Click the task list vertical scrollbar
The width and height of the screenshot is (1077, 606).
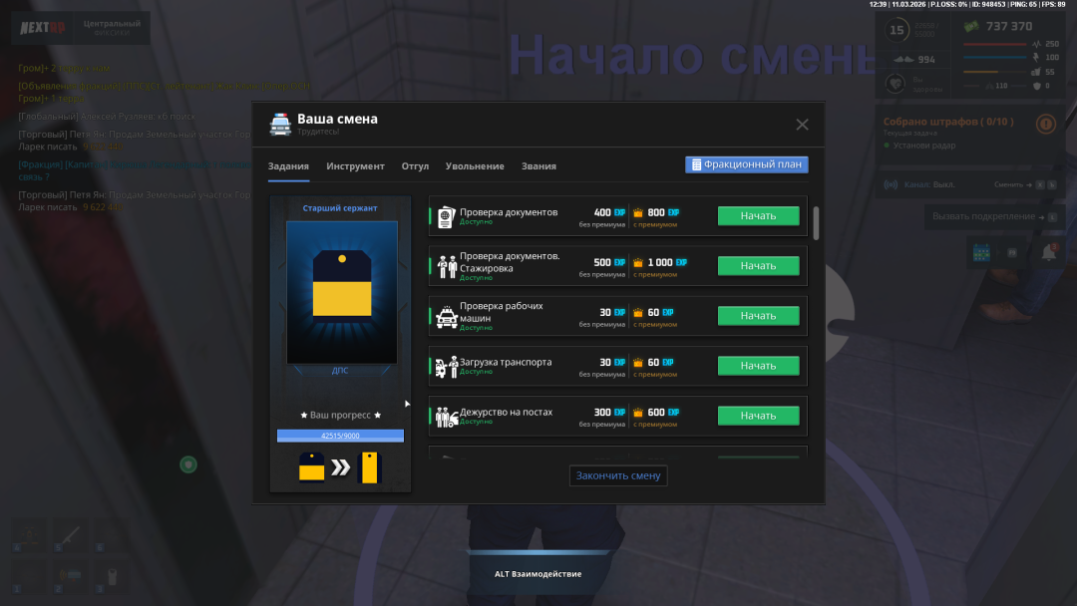(817, 224)
